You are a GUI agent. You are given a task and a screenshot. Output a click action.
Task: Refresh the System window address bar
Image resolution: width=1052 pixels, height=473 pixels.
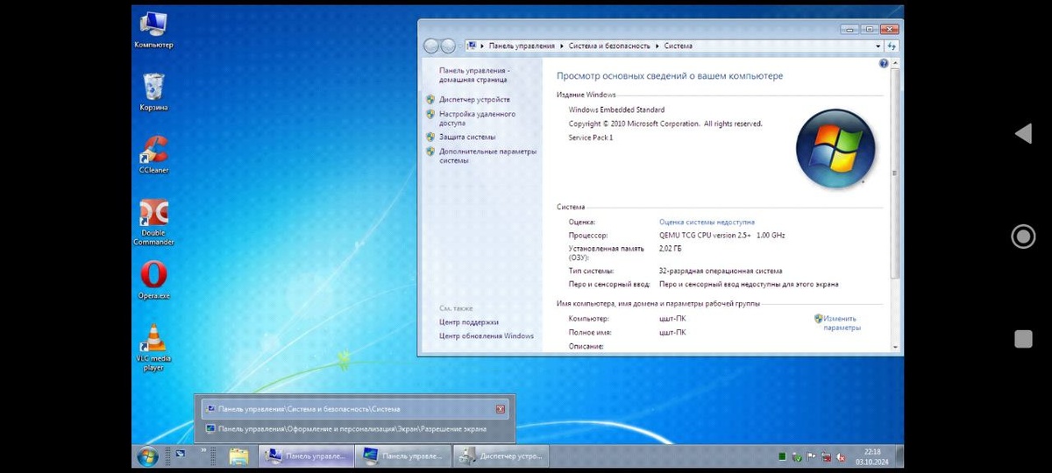(x=892, y=46)
